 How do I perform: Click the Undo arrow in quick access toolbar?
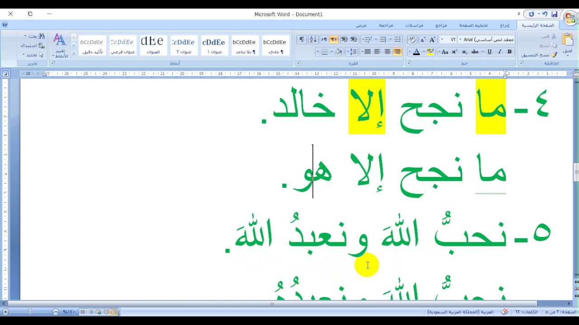[545, 14]
